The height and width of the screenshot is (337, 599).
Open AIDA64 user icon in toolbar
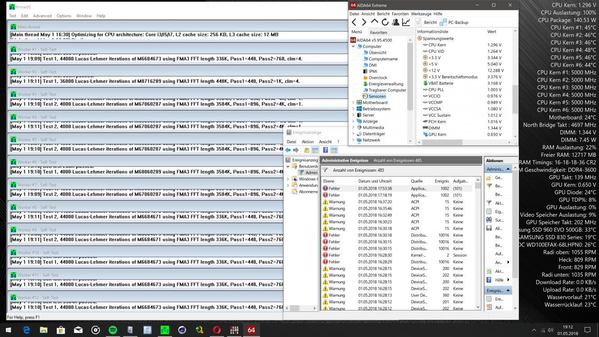pyautogui.click(x=395, y=22)
